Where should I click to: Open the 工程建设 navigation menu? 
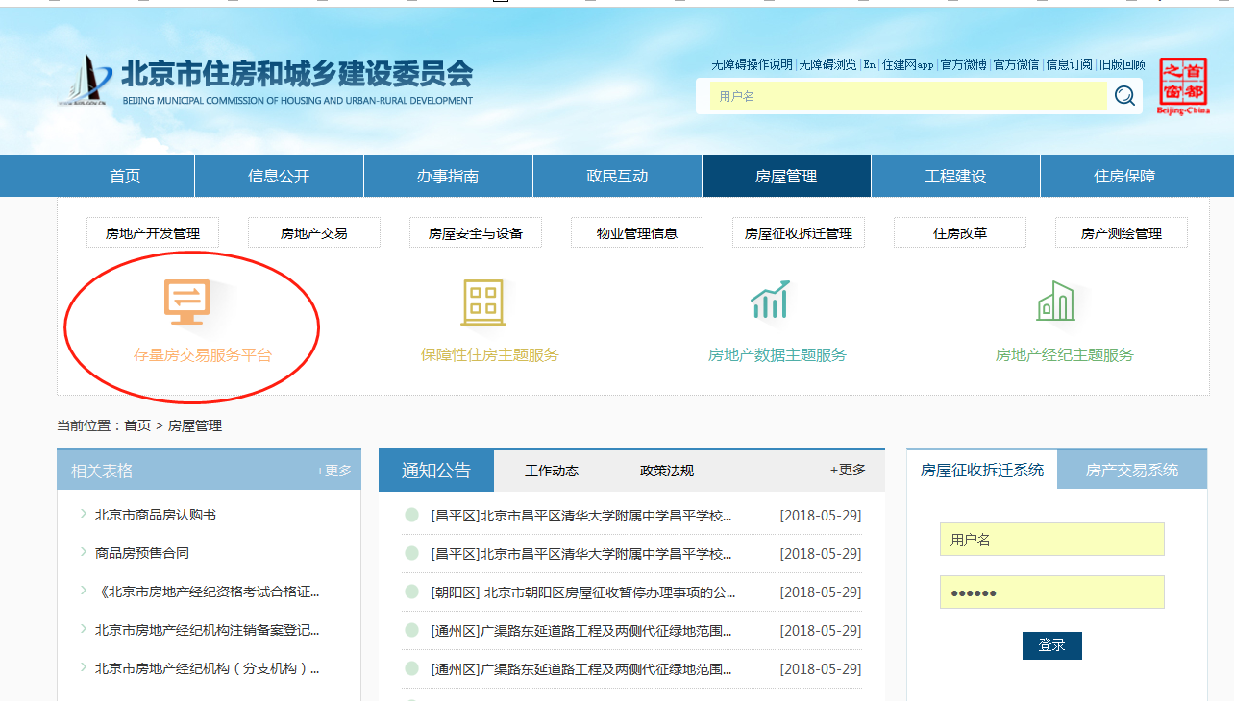[955, 176]
